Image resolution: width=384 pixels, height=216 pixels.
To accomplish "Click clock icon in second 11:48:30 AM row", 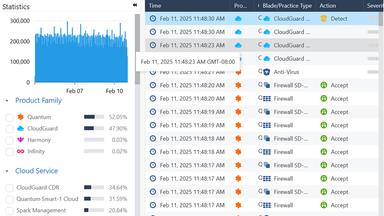I will click(153, 32).
